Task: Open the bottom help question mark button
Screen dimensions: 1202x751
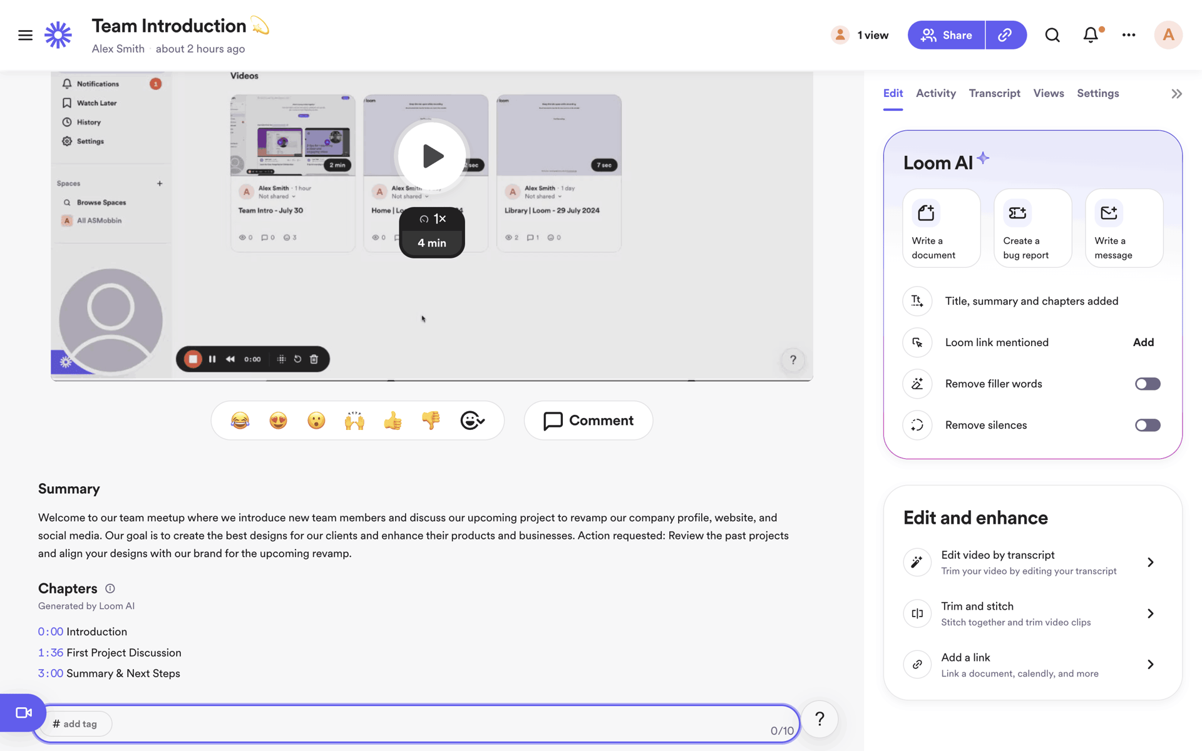Action: pos(819,719)
